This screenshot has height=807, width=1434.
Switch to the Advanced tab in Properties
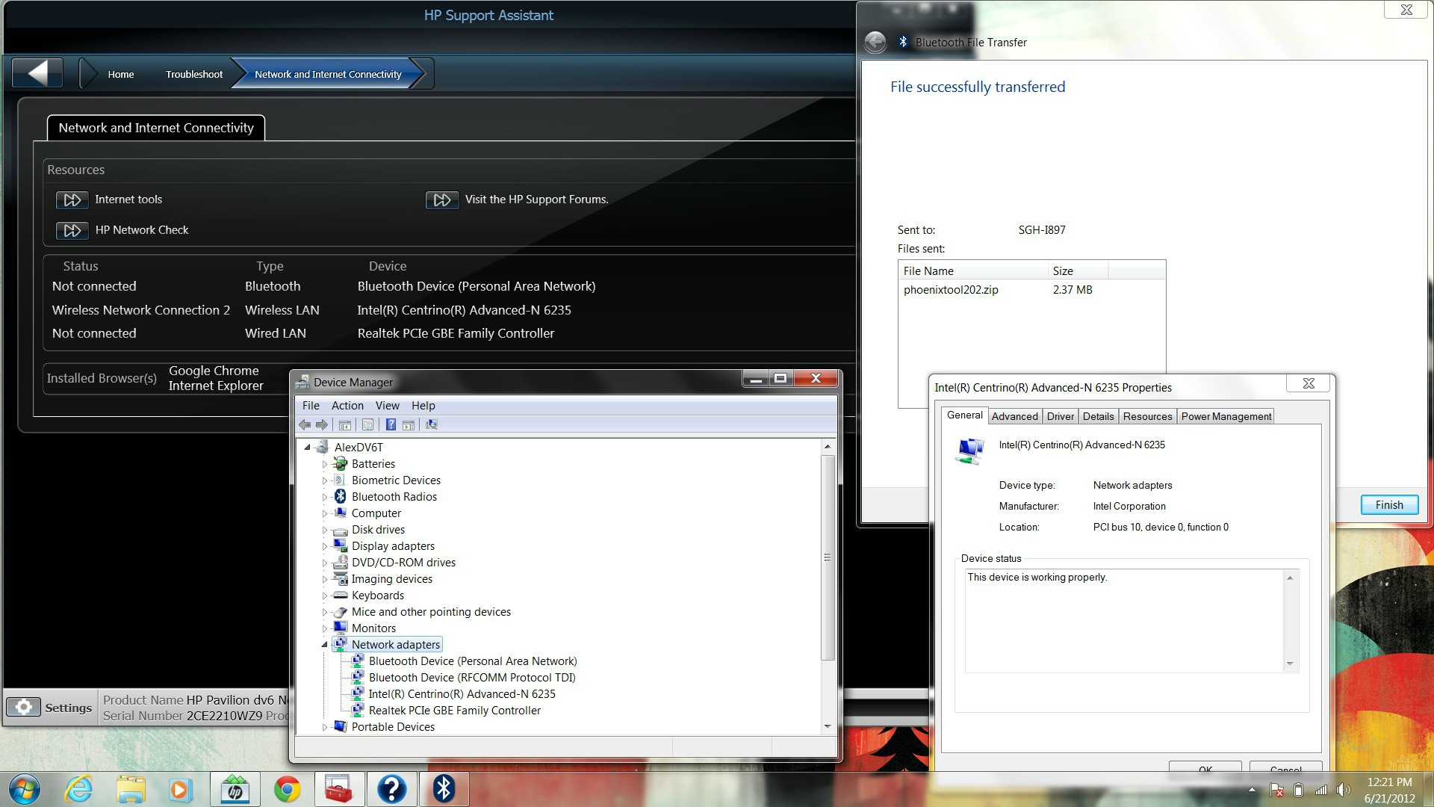pos(1014,416)
